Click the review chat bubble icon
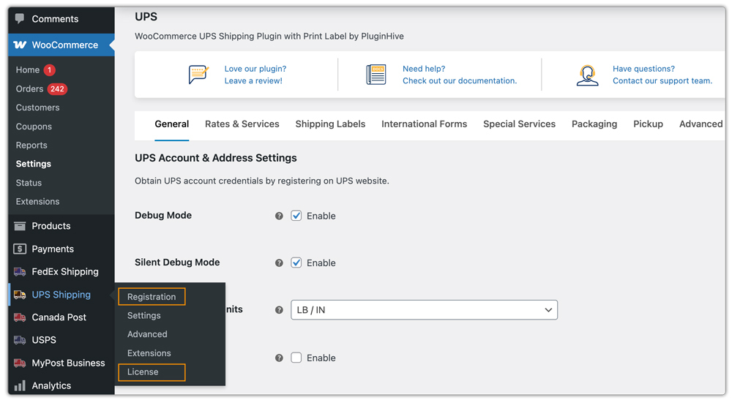The width and height of the screenshot is (732, 400). pyautogui.click(x=198, y=75)
